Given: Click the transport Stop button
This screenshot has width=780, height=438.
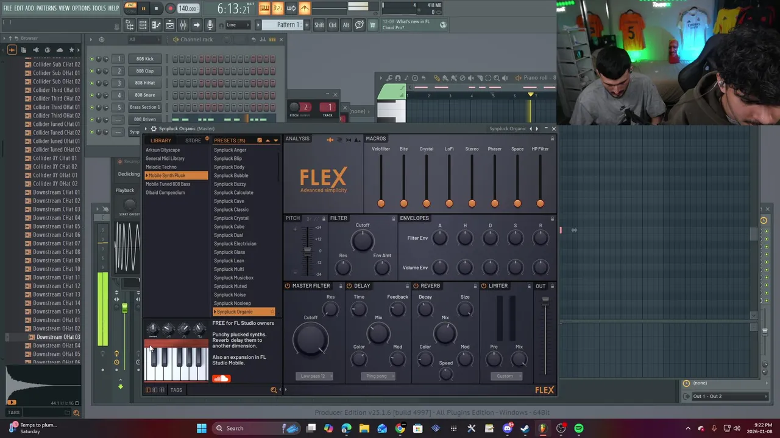Looking at the screenshot, I should pos(156,9).
